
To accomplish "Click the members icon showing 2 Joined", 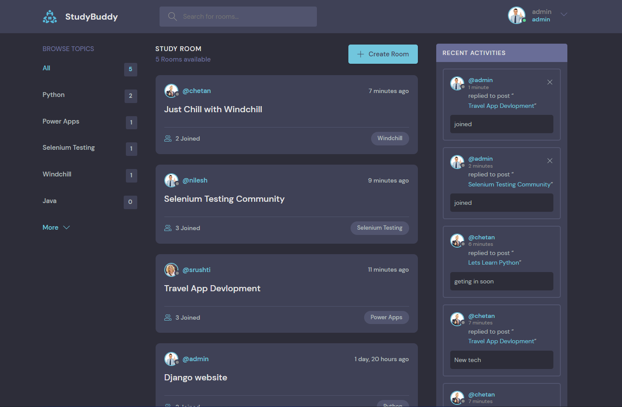I will click(168, 138).
